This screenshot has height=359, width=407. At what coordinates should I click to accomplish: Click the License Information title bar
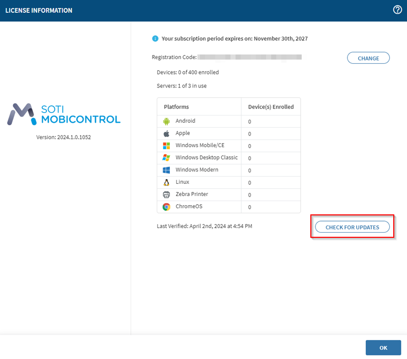[39, 10]
